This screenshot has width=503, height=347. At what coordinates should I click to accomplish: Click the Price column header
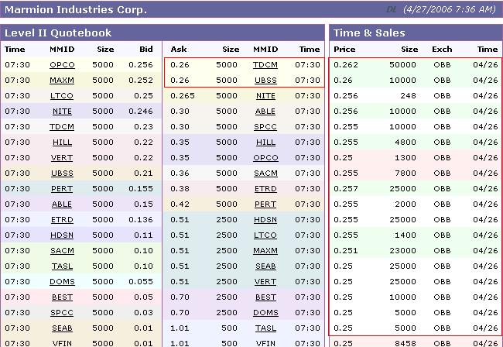pos(344,49)
